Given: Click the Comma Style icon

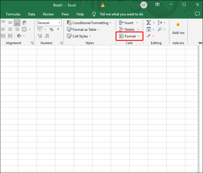Looking at the screenshot, I should coord(58,29).
